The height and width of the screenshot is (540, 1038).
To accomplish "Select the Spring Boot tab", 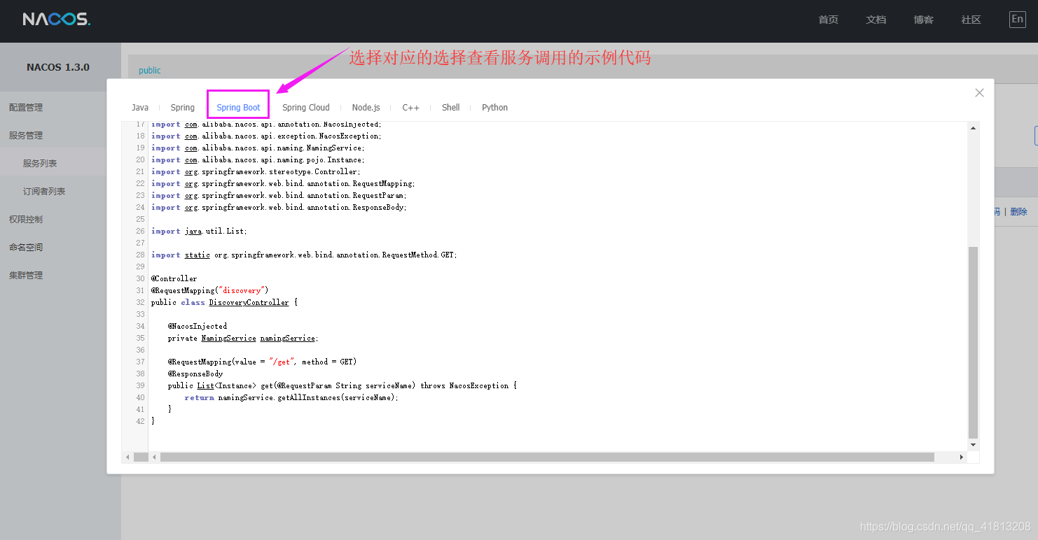I will point(238,108).
